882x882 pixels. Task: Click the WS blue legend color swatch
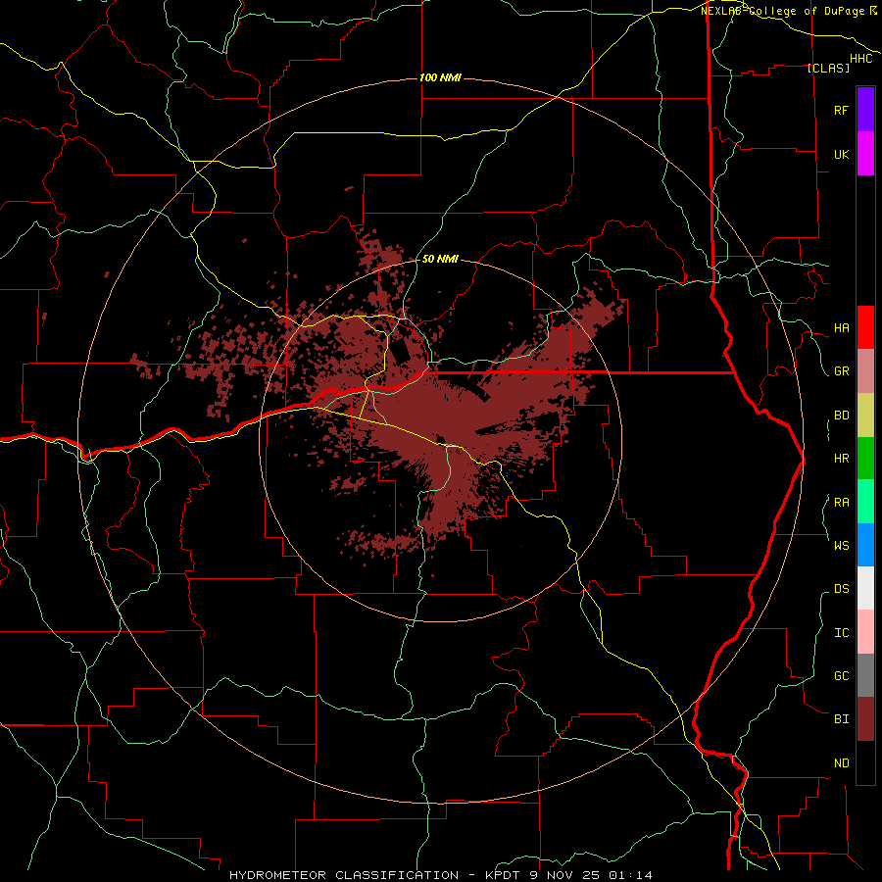click(x=865, y=545)
